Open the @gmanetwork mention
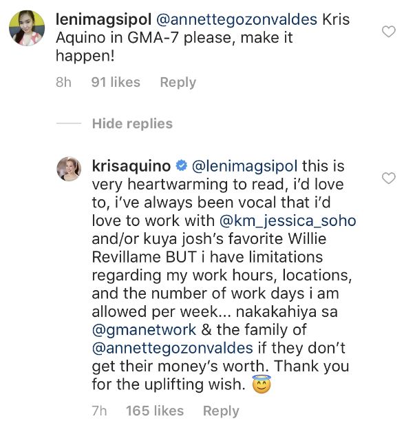 tap(144, 330)
